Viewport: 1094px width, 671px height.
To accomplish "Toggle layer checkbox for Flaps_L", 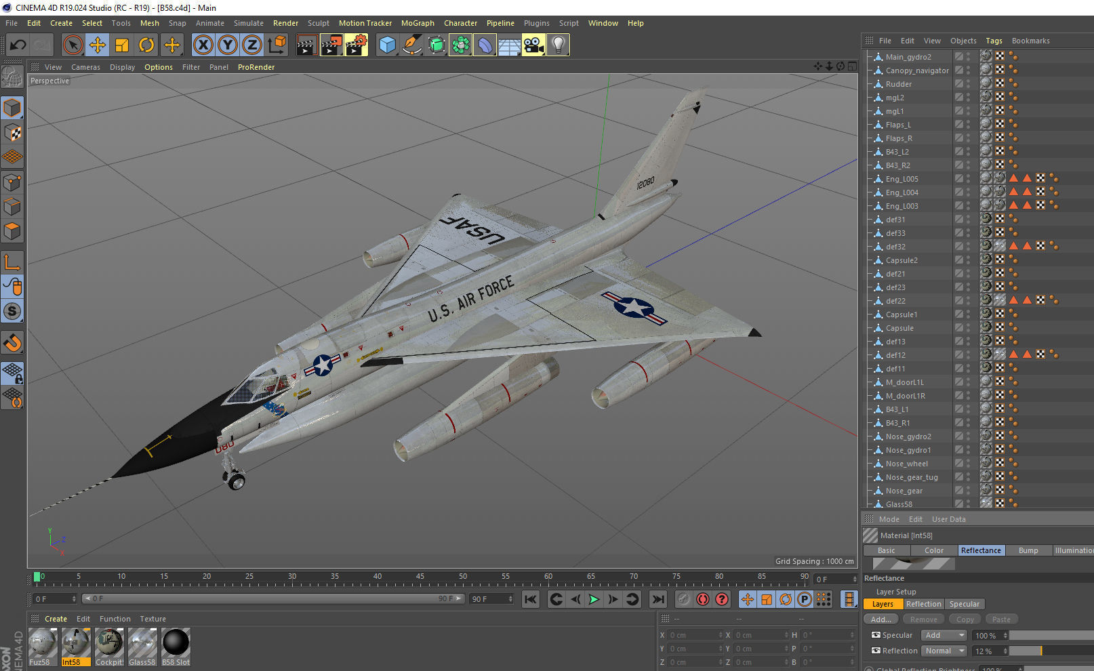I will coord(959,125).
